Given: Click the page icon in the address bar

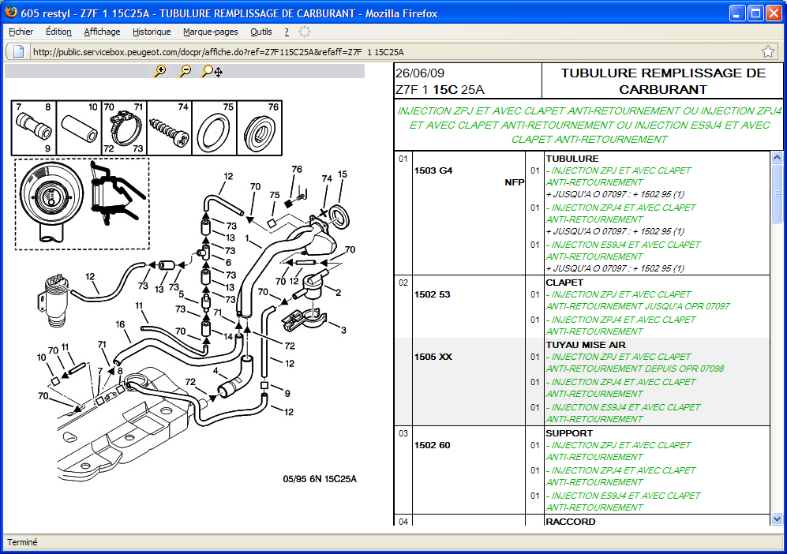Looking at the screenshot, I should (x=19, y=51).
